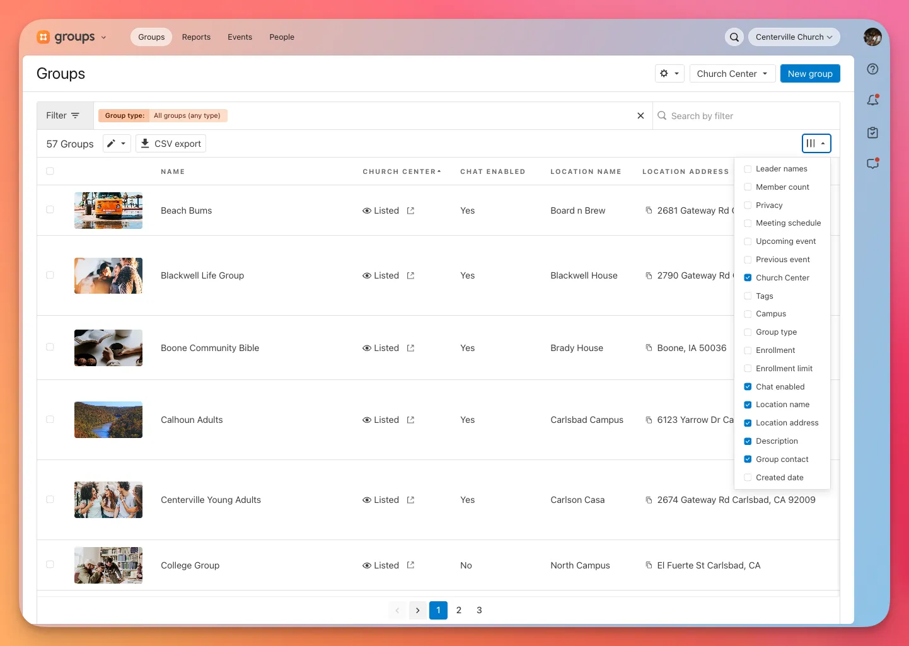Image resolution: width=909 pixels, height=646 pixels.
Task: Select the Beach Bums row checkbox
Action: pos(50,210)
